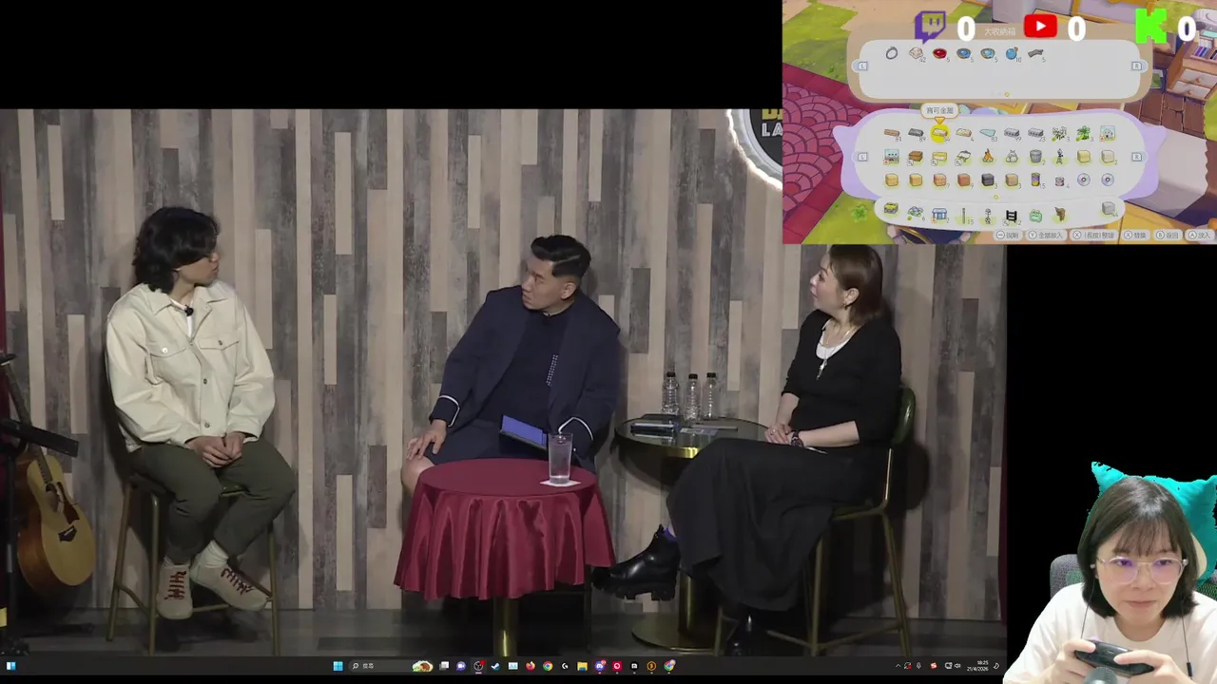Pick the white stone item in chest
The width and height of the screenshot is (1217, 684).
coord(916,53)
